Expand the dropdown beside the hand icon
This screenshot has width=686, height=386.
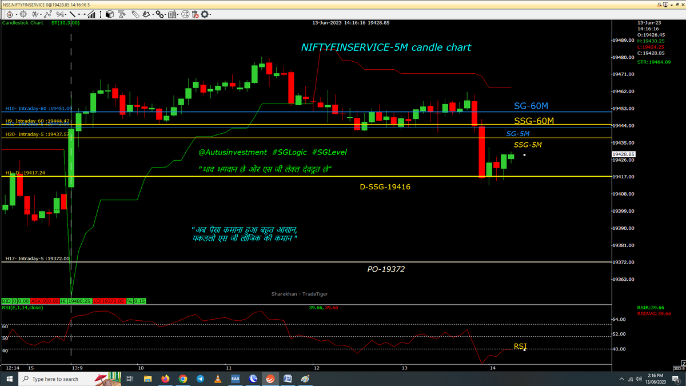tap(153, 14)
